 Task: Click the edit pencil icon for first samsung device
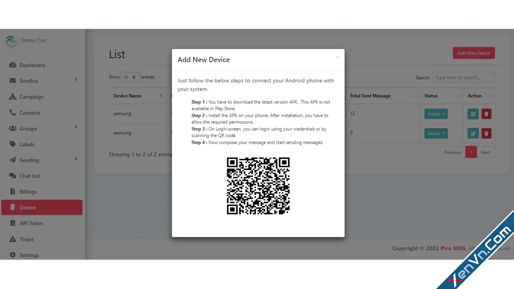473,114
